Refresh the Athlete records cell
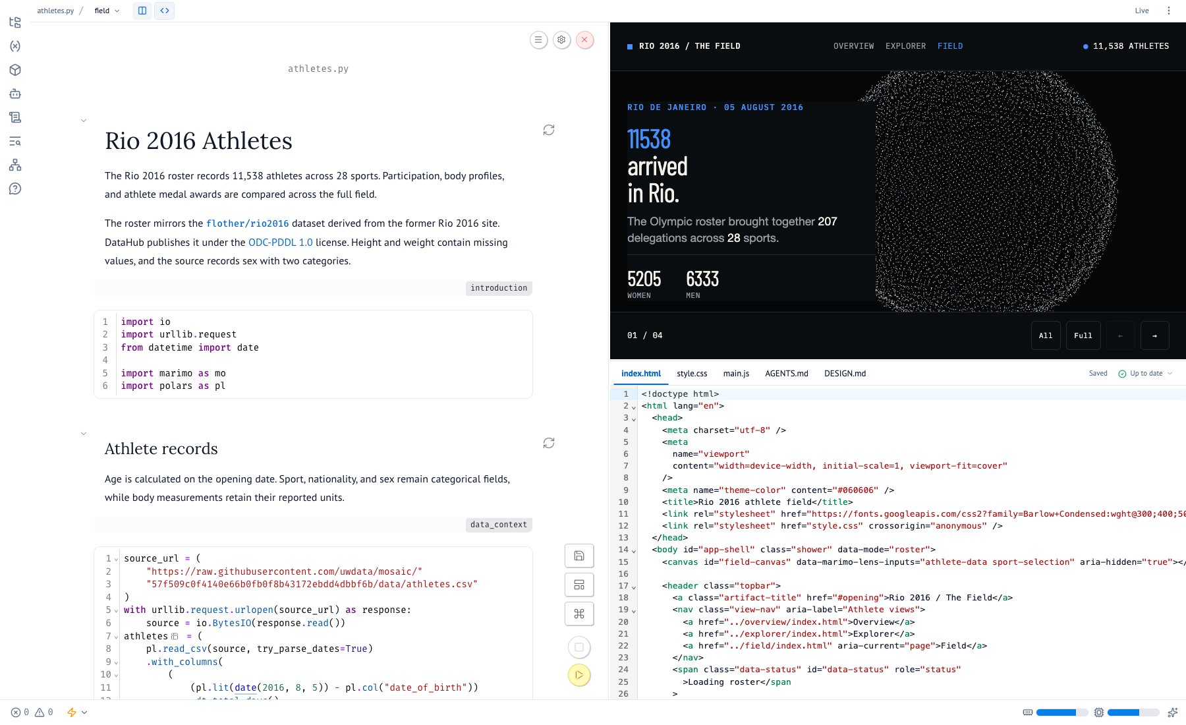This screenshot has height=725, width=1186. point(549,443)
